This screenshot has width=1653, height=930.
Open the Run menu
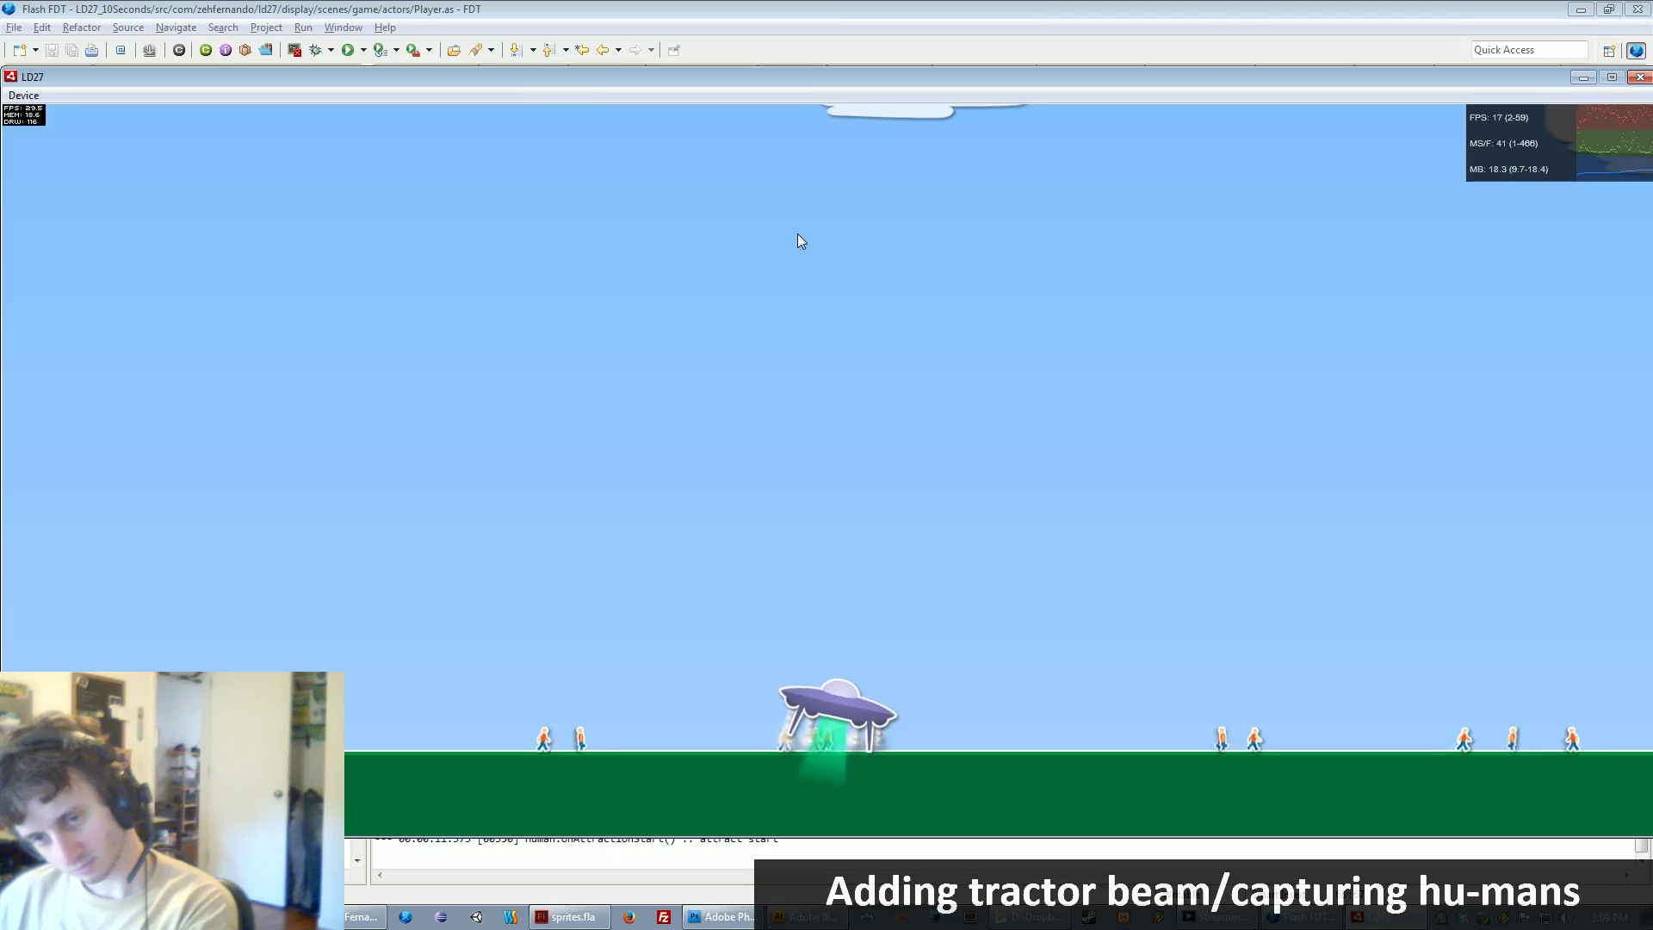click(x=303, y=28)
